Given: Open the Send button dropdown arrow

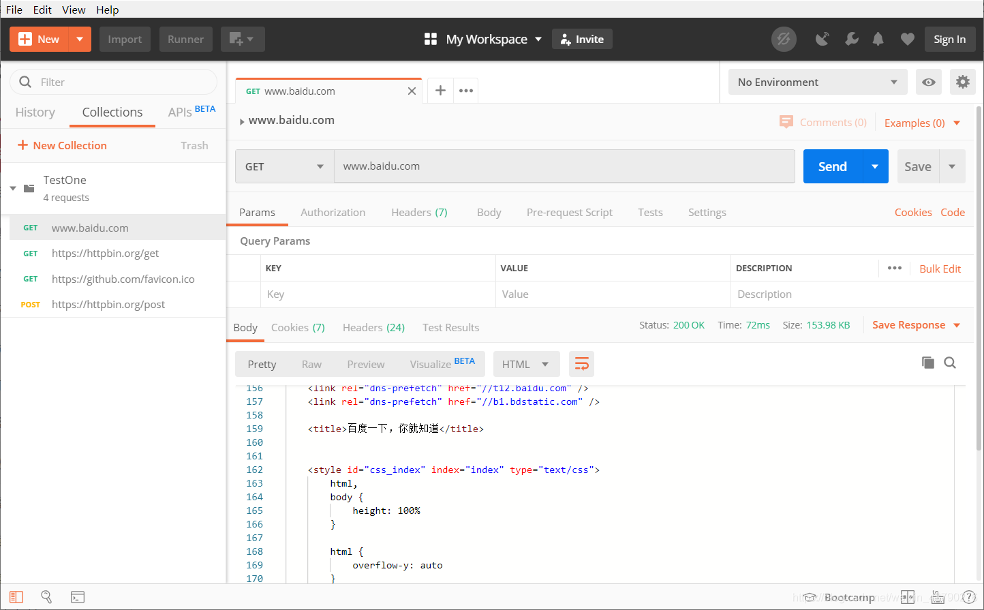Looking at the screenshot, I should tap(875, 166).
